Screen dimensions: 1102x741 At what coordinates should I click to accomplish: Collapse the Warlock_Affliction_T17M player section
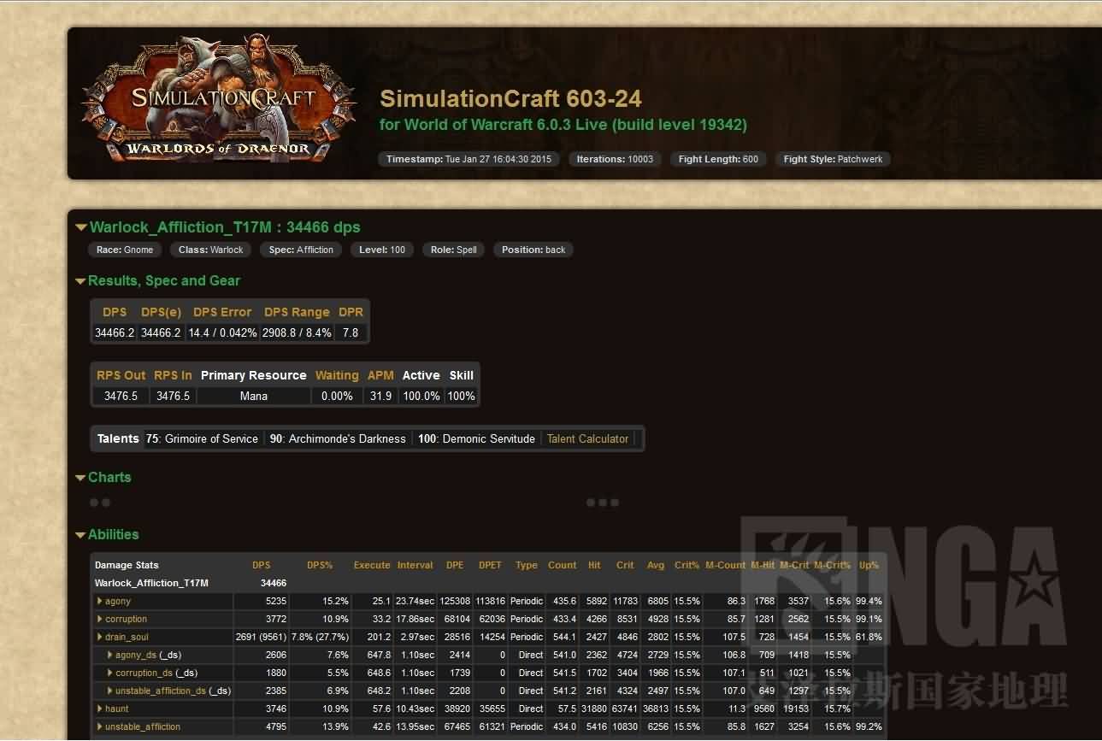pos(81,227)
